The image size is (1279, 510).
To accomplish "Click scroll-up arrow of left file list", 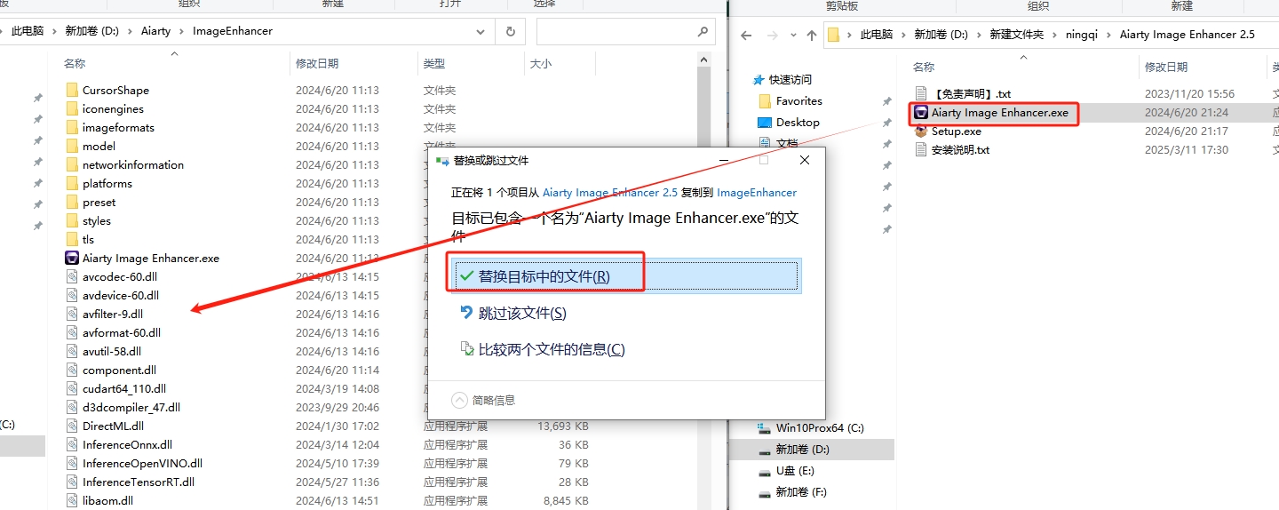I will [x=704, y=60].
